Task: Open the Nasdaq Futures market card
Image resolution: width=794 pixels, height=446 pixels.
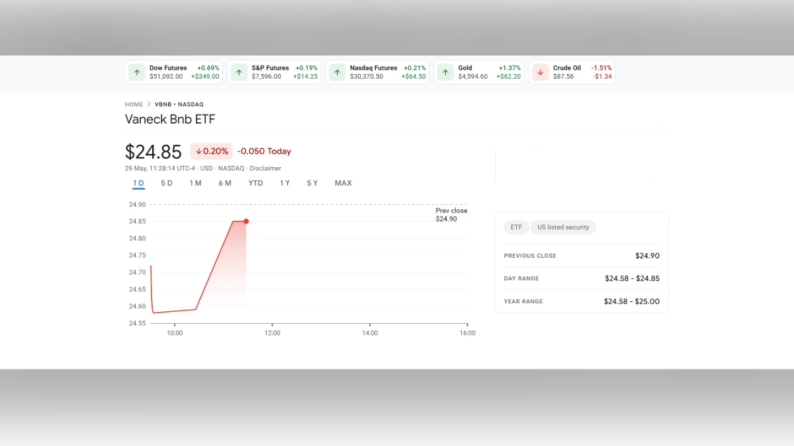Action: click(x=377, y=73)
